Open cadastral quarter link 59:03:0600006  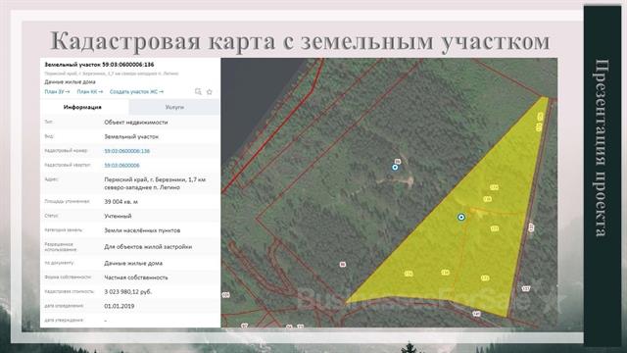click(121, 166)
